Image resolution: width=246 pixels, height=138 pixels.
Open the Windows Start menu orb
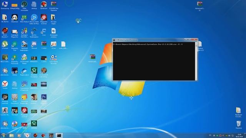pyautogui.click(x=3, y=135)
